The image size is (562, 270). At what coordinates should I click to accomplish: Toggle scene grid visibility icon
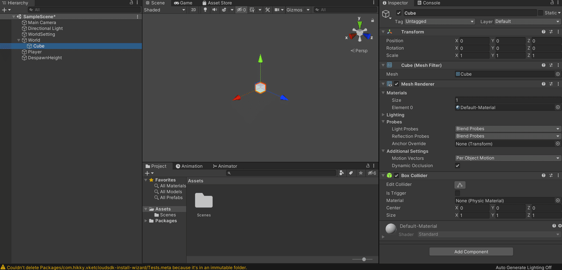click(252, 10)
